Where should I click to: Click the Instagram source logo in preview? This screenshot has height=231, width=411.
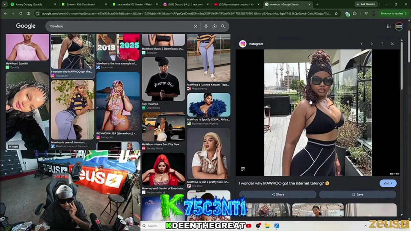(243, 44)
